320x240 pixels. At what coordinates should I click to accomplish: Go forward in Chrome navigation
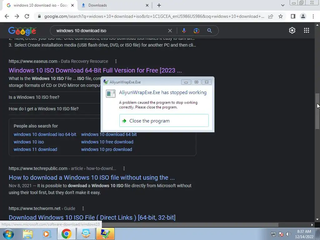17,16
